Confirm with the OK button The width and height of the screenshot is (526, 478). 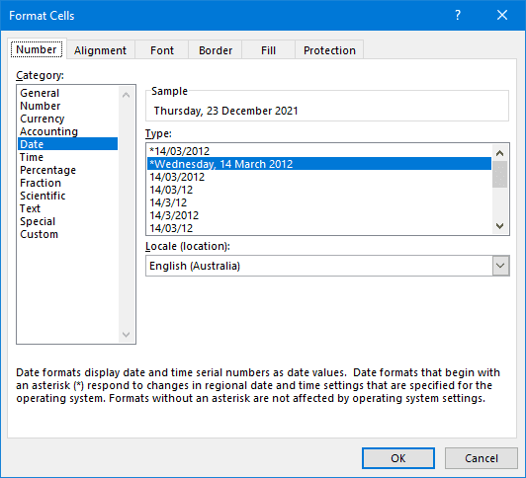pyautogui.click(x=398, y=458)
